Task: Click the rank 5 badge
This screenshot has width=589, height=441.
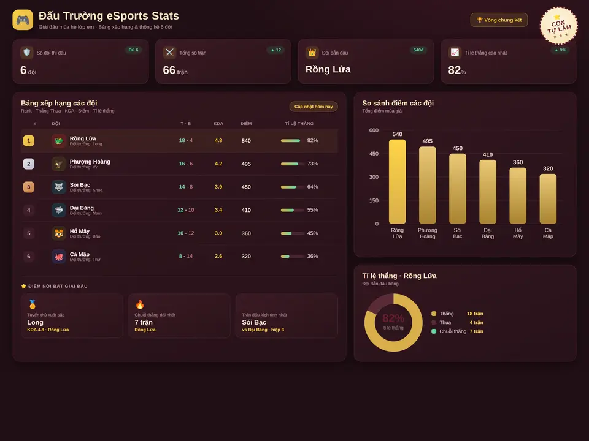Action: click(29, 233)
